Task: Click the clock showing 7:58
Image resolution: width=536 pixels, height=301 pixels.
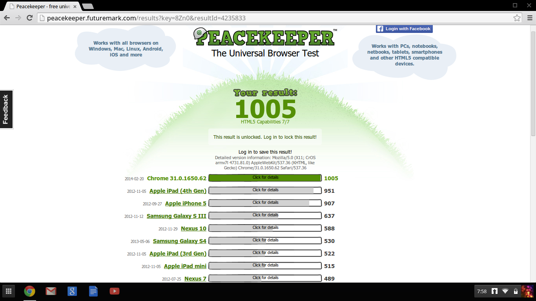Action: (481, 291)
